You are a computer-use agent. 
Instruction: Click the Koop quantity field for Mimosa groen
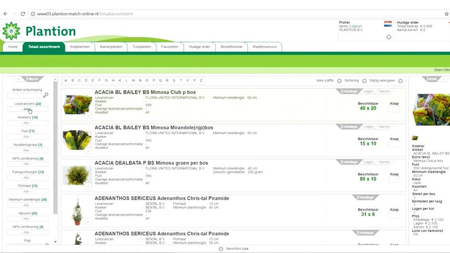394,180
